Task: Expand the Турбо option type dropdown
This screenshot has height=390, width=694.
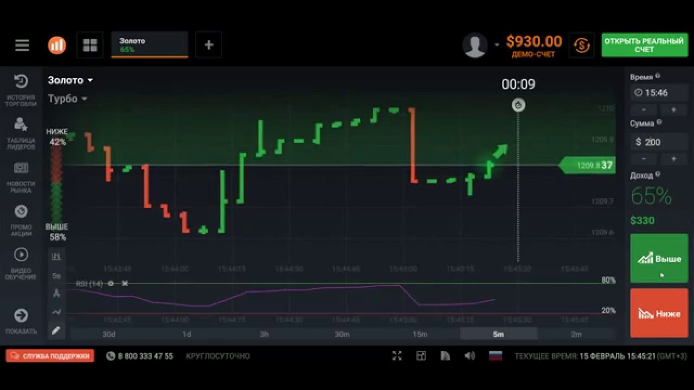Action: click(x=67, y=99)
